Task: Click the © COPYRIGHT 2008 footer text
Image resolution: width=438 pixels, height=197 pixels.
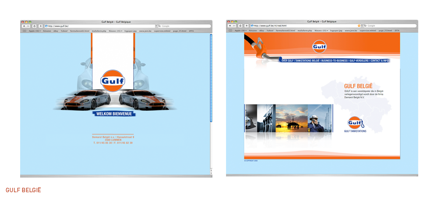Action: click(251, 161)
